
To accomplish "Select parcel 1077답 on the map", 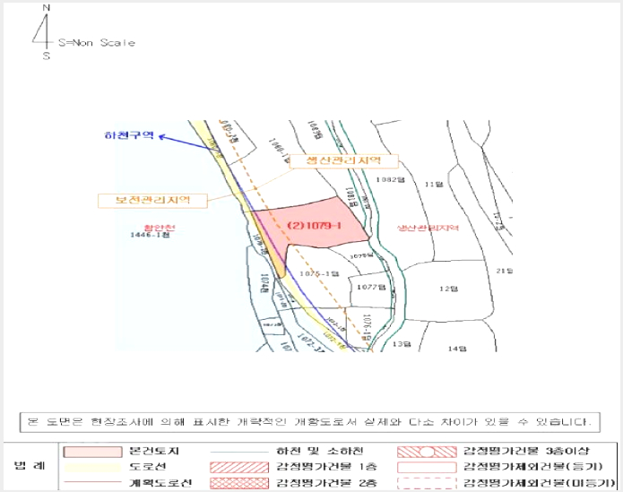I will point(371,287).
